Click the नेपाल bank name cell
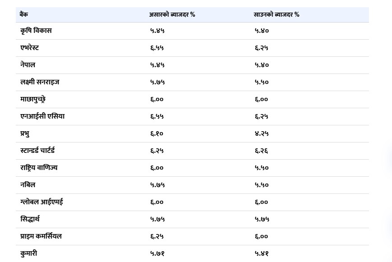Screen dimensions: 392x262 coord(28,65)
